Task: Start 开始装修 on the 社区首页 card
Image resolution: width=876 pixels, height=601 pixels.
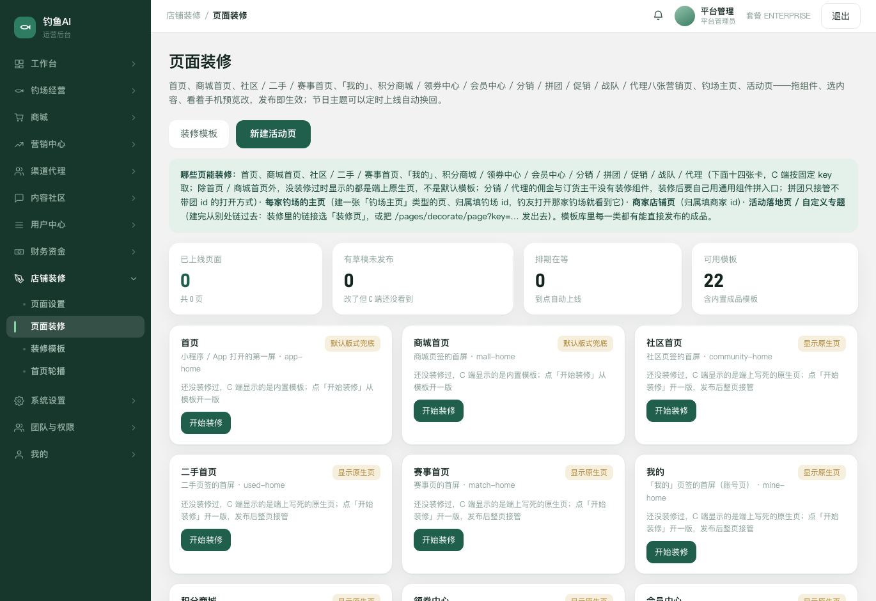Action: [671, 411]
